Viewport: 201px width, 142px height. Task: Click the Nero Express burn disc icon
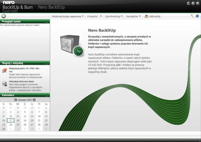pos(4,70)
